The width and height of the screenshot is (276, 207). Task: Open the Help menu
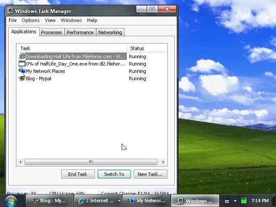click(92, 20)
